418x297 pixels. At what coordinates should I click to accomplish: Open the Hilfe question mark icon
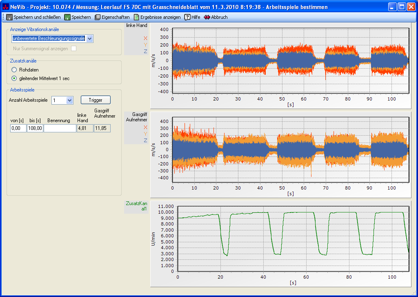pos(187,17)
